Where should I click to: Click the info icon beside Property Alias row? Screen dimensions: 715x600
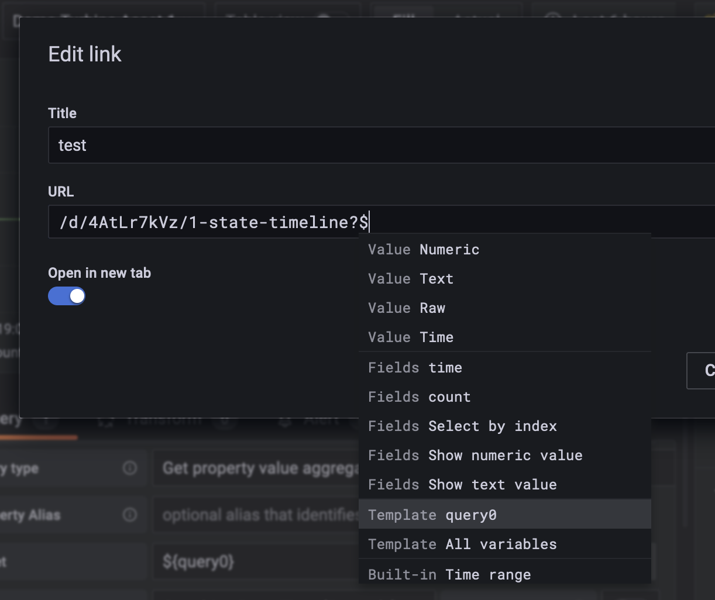[130, 515]
